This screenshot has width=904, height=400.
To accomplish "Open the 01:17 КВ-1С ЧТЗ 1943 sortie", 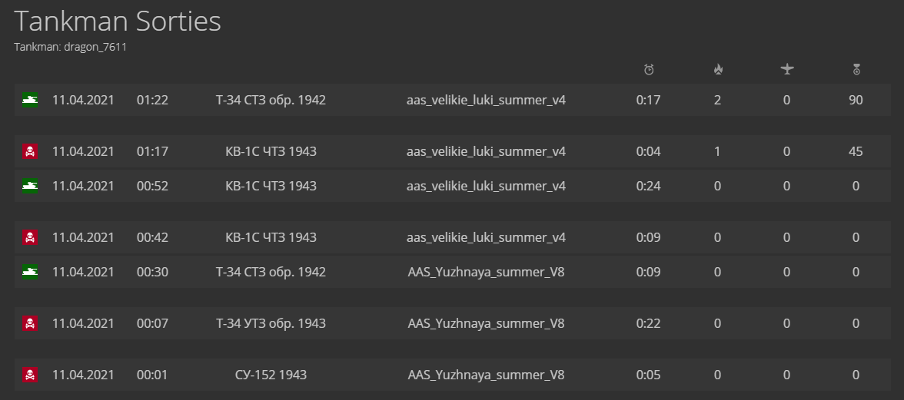I will [453, 151].
